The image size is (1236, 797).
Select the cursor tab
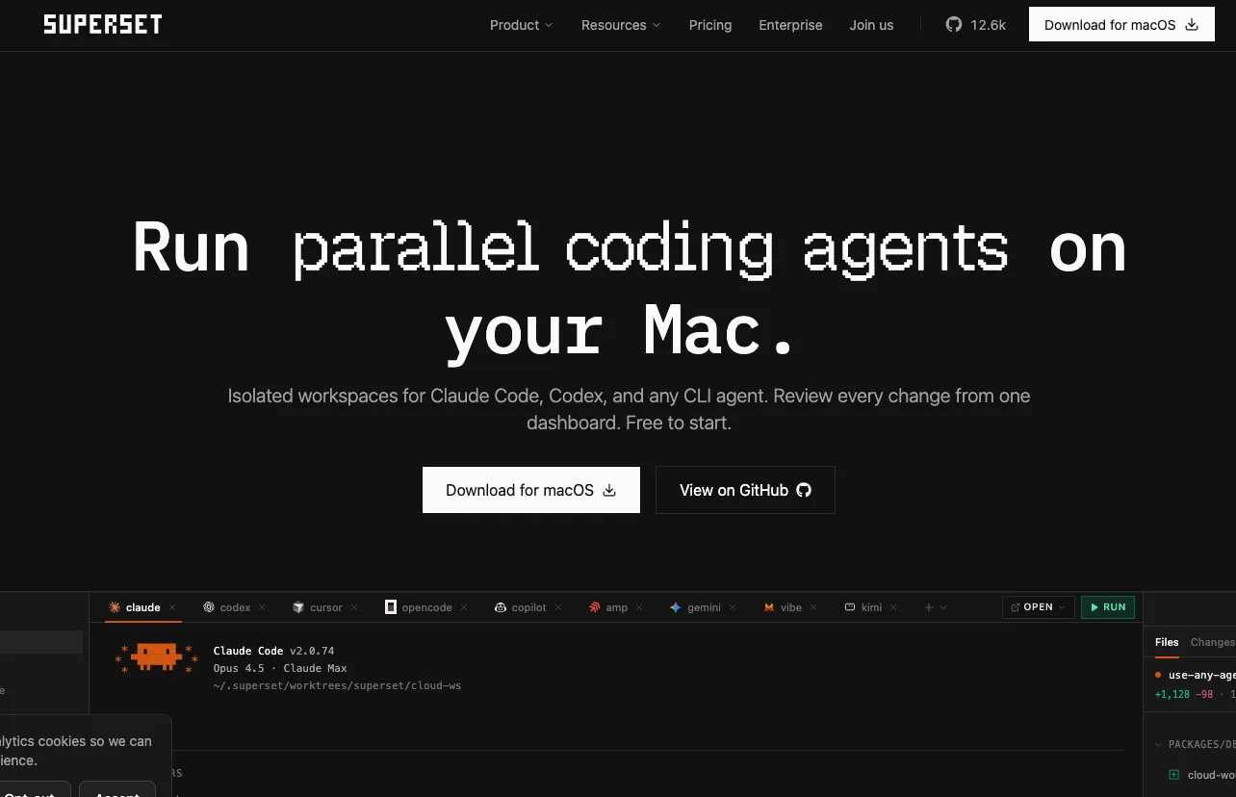(x=325, y=607)
